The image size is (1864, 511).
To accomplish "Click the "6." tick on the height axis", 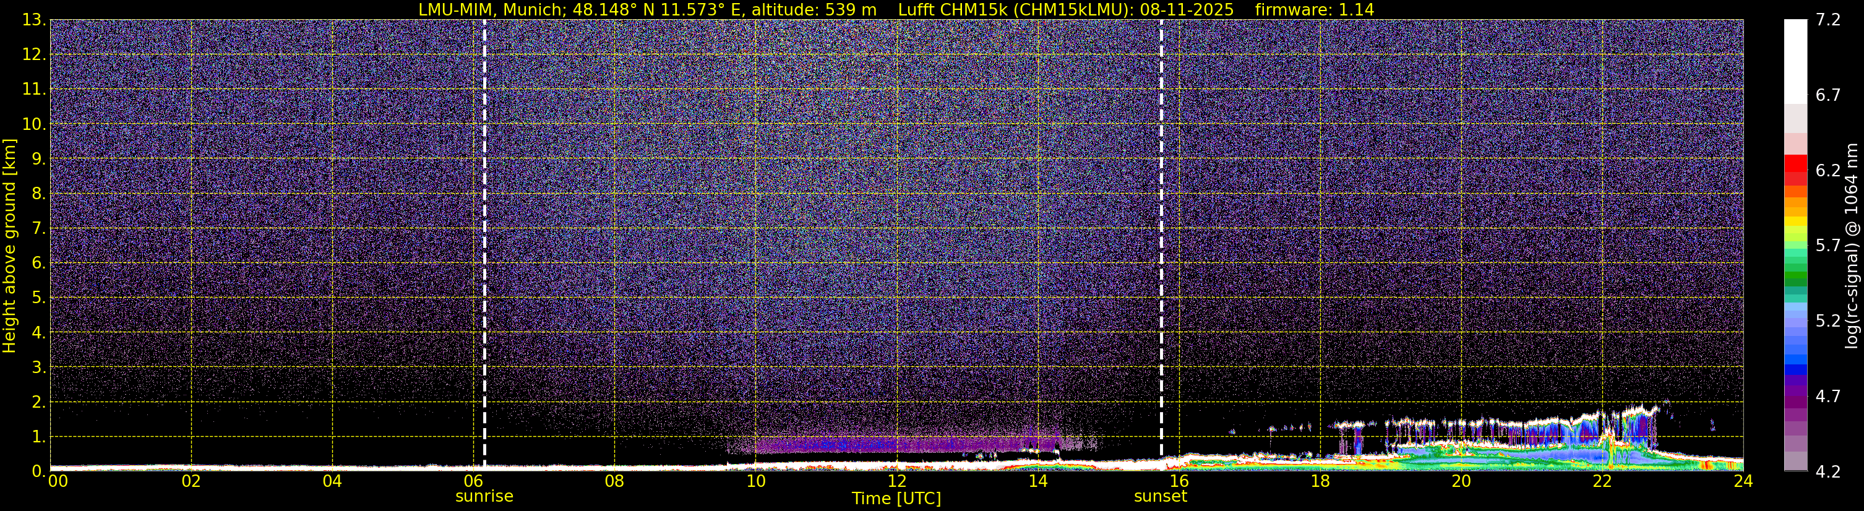I will 38,263.
